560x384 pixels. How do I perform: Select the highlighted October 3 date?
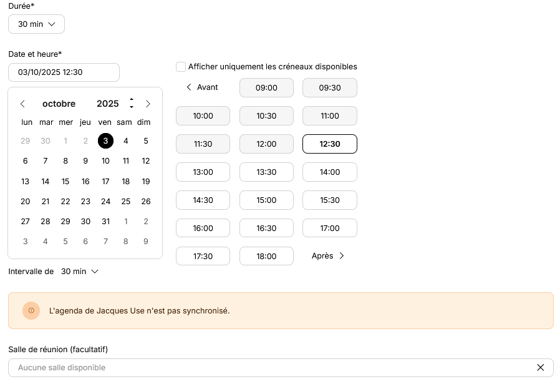tap(106, 141)
